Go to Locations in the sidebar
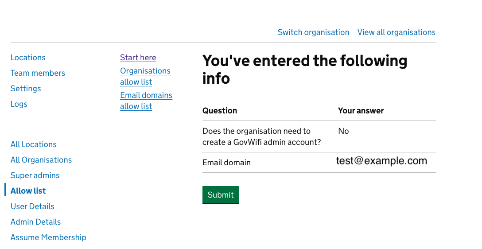The image size is (482, 249). coord(28,58)
